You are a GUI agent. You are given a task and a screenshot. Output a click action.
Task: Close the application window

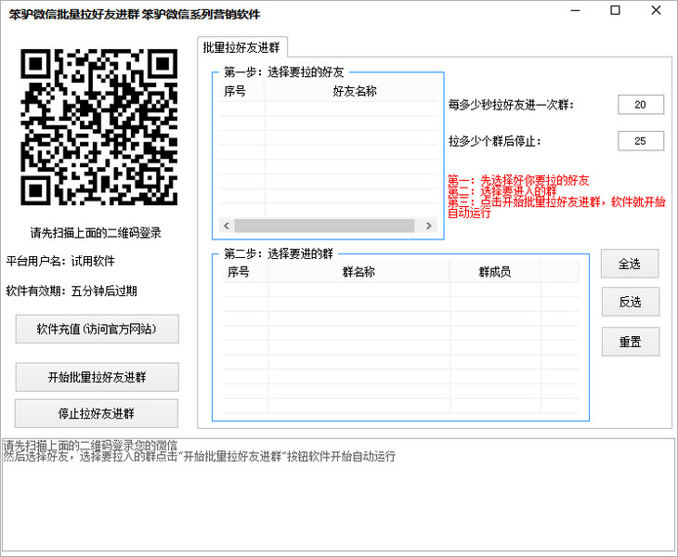point(656,10)
